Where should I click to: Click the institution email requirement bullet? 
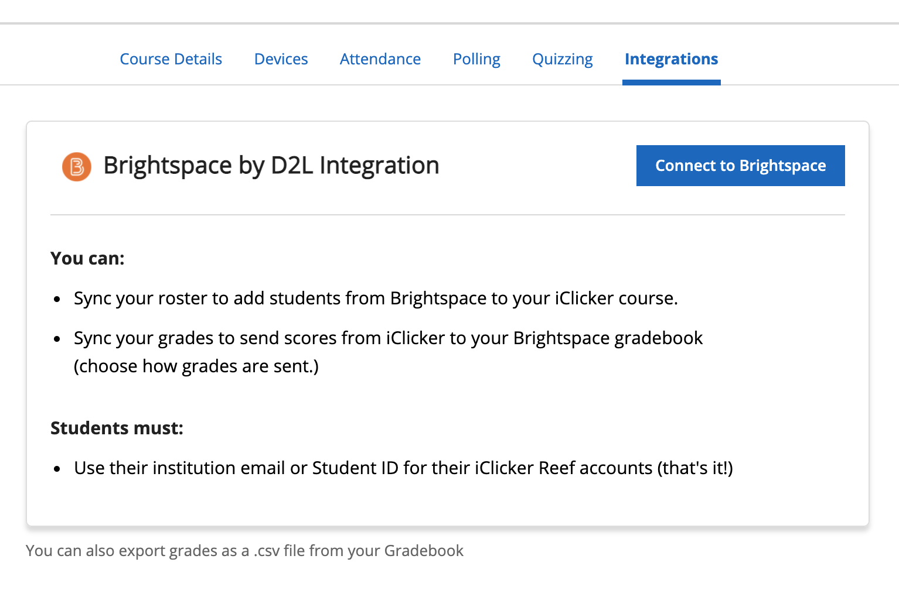pos(403,468)
